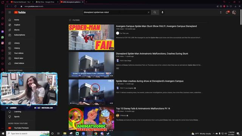The image size is (242, 136).
Task: Open the Windows notification center
Action: (238, 133)
